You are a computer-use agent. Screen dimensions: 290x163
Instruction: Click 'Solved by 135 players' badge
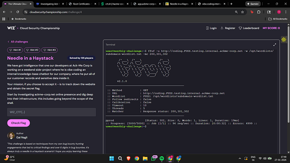pos(81,58)
